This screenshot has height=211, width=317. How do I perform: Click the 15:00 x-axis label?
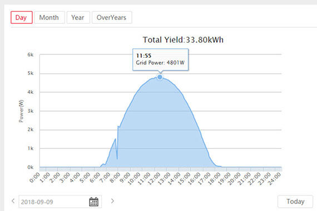[x=184, y=178]
